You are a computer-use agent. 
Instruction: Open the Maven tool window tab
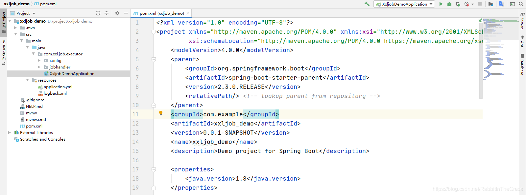click(x=522, y=21)
